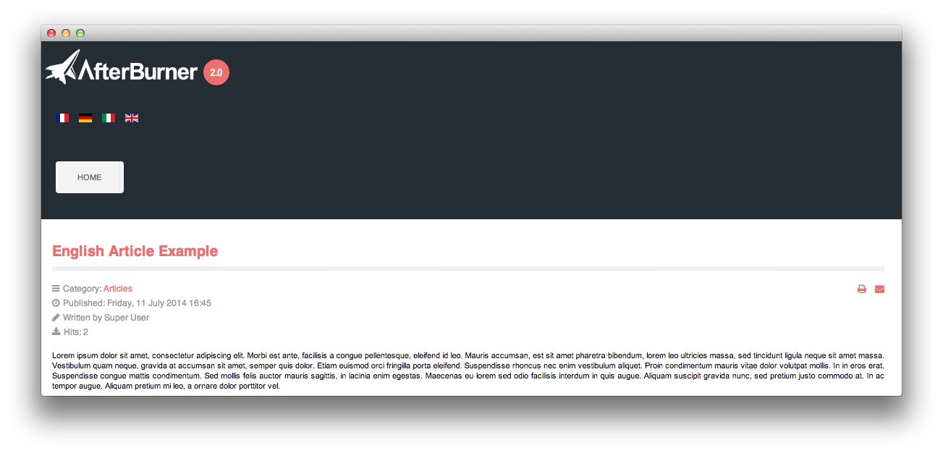Choose the Italian flag language icon
Image resolution: width=943 pixels, height=453 pixels.
click(109, 118)
